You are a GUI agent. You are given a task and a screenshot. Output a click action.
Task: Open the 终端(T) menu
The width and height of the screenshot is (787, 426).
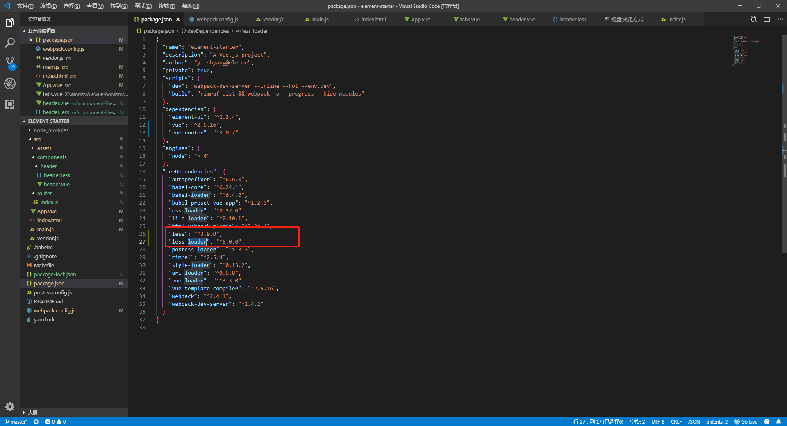pyautogui.click(x=166, y=6)
